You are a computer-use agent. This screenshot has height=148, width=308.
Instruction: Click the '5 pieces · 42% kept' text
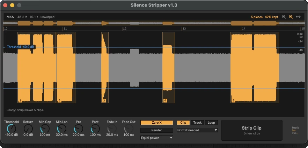pos(265,17)
